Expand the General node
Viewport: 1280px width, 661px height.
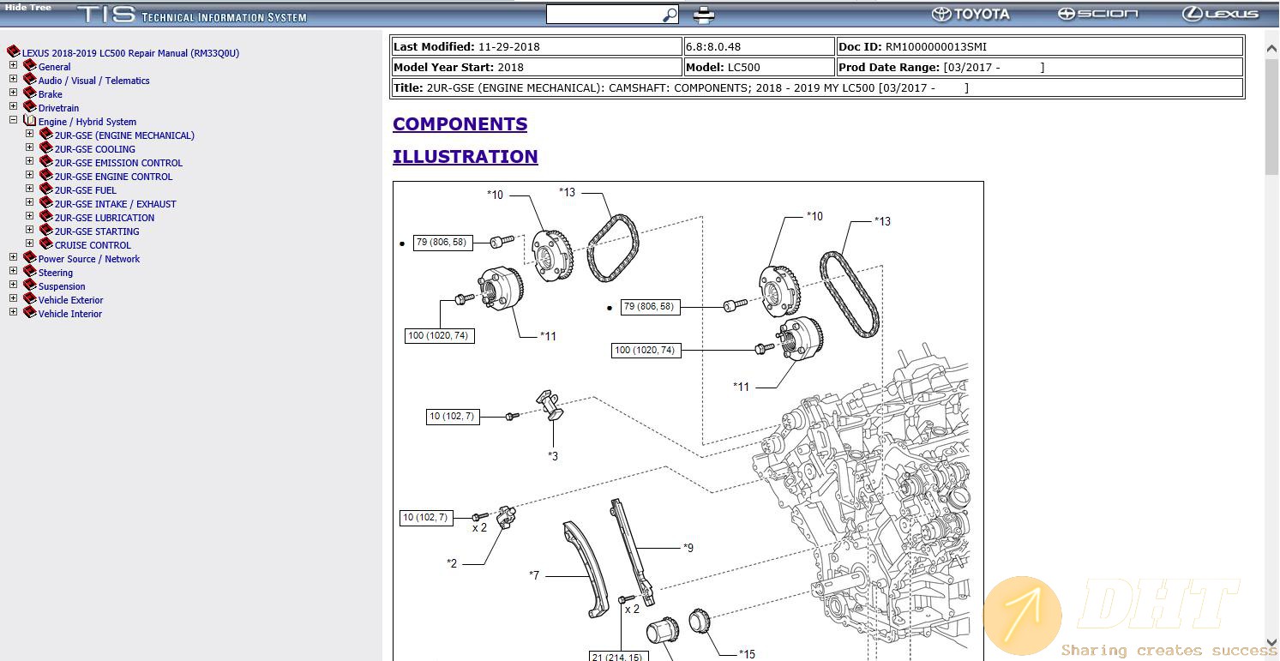[x=13, y=65]
